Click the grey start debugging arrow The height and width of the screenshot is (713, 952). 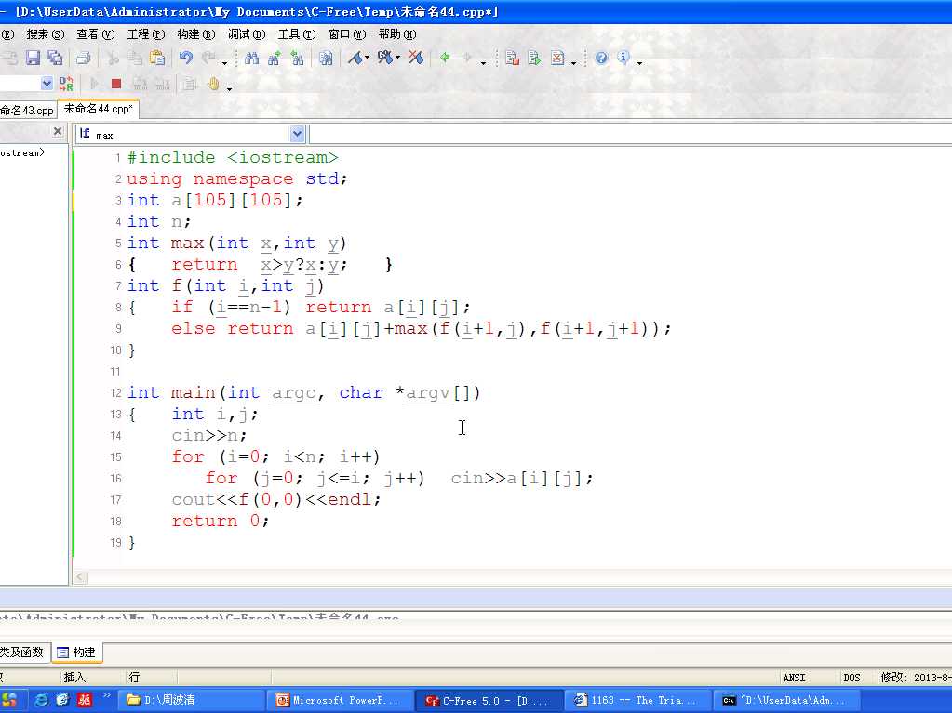(x=94, y=84)
